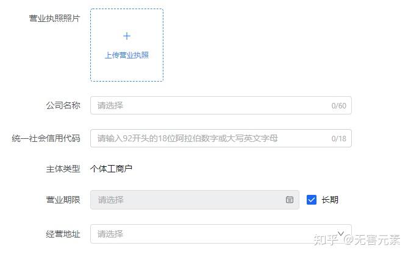
Task: Open the 经营地址 请选择 select box
Action: 221,234
